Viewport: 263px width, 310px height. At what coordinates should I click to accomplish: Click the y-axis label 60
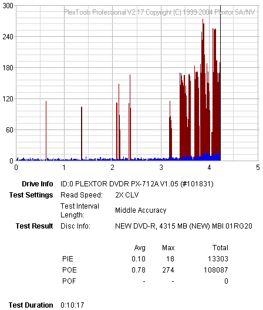(10, 130)
